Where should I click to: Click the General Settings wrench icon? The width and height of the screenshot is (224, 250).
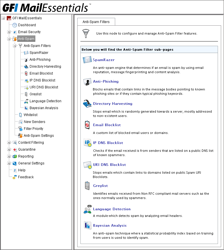point(15,163)
